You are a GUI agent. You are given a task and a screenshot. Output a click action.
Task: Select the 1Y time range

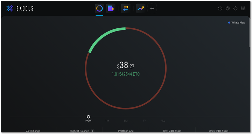click(x=144, y=121)
